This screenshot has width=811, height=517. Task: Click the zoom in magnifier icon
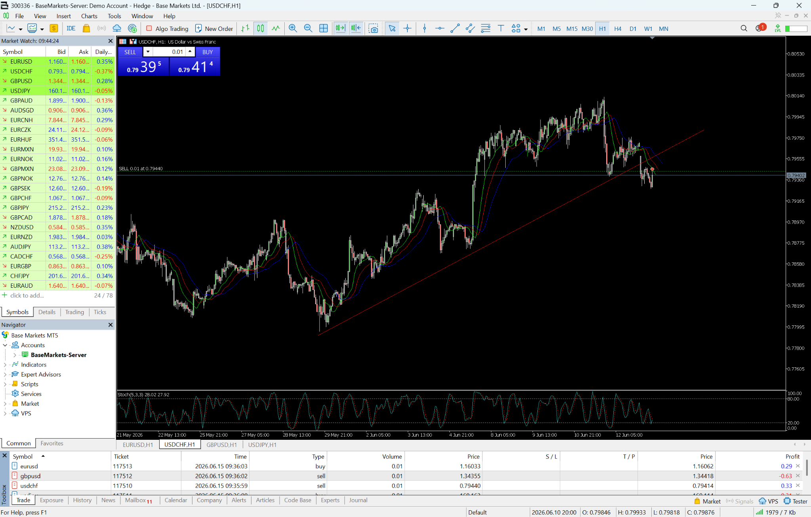click(x=293, y=29)
